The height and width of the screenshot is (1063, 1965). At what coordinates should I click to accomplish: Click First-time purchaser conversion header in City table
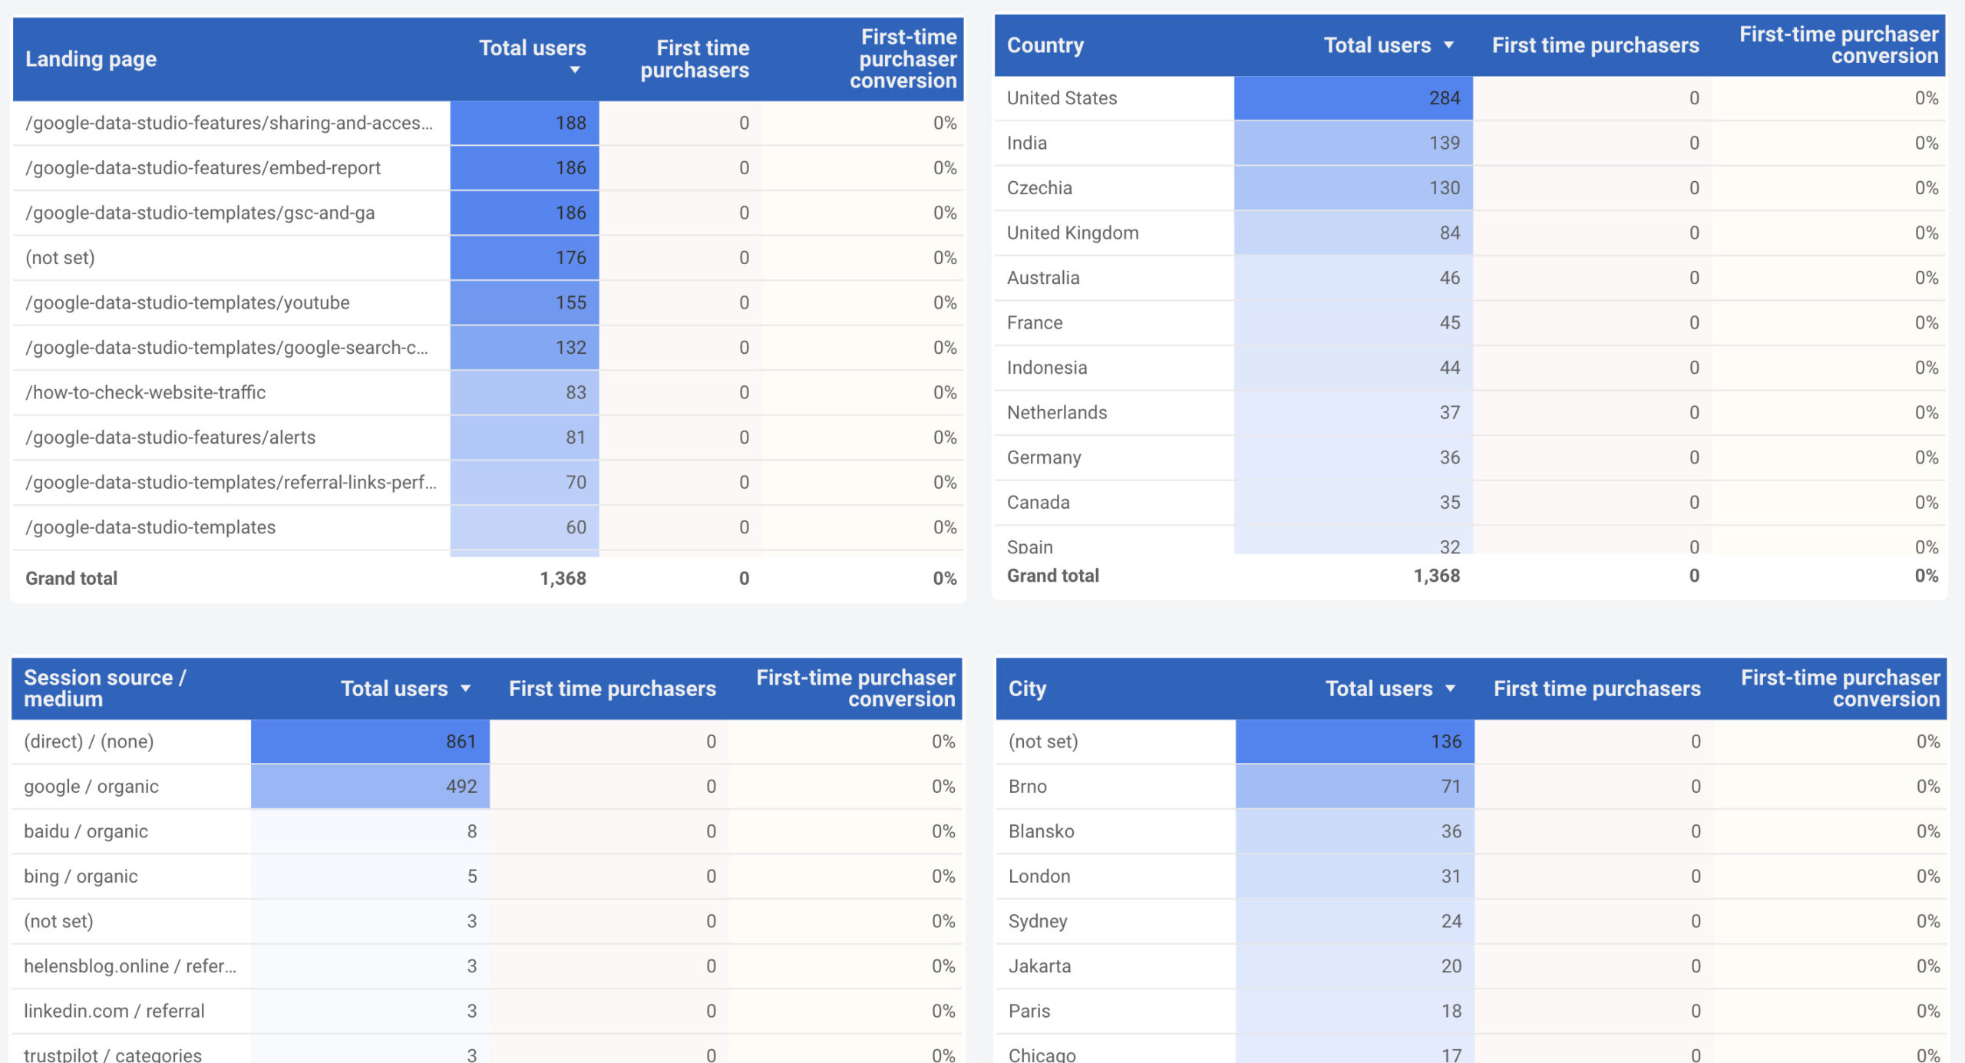[x=1839, y=688]
